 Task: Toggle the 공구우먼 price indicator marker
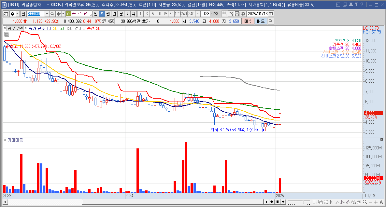coord(5,29)
